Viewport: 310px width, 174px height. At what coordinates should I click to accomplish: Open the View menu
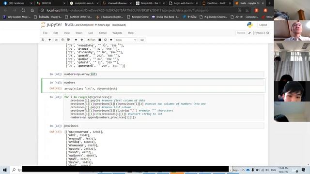point(67,33)
